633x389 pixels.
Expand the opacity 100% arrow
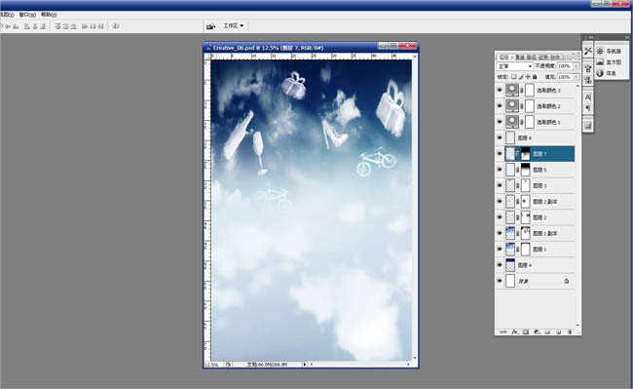coord(577,66)
